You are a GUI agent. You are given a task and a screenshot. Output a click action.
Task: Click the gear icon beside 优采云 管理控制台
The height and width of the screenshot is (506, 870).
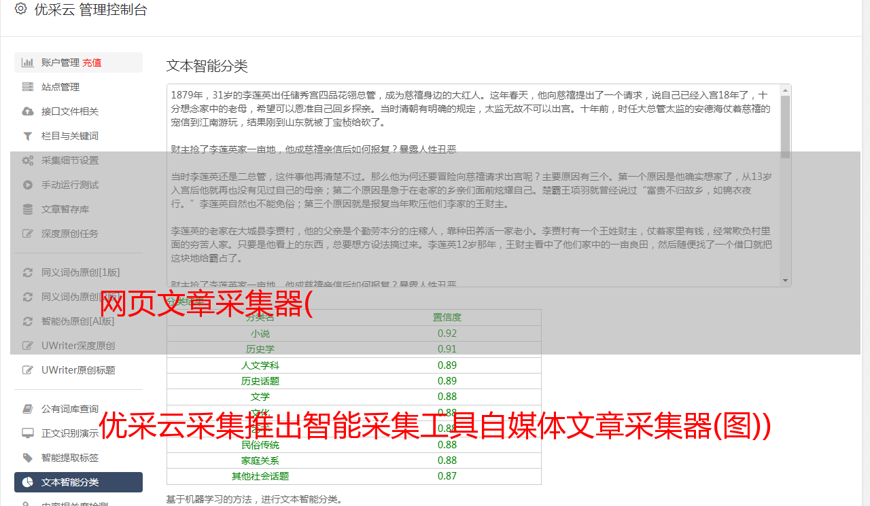point(20,10)
